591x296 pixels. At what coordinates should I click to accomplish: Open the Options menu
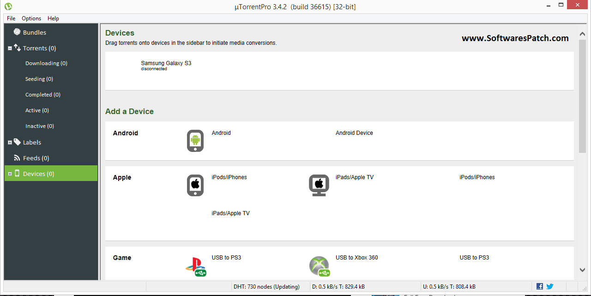point(31,18)
